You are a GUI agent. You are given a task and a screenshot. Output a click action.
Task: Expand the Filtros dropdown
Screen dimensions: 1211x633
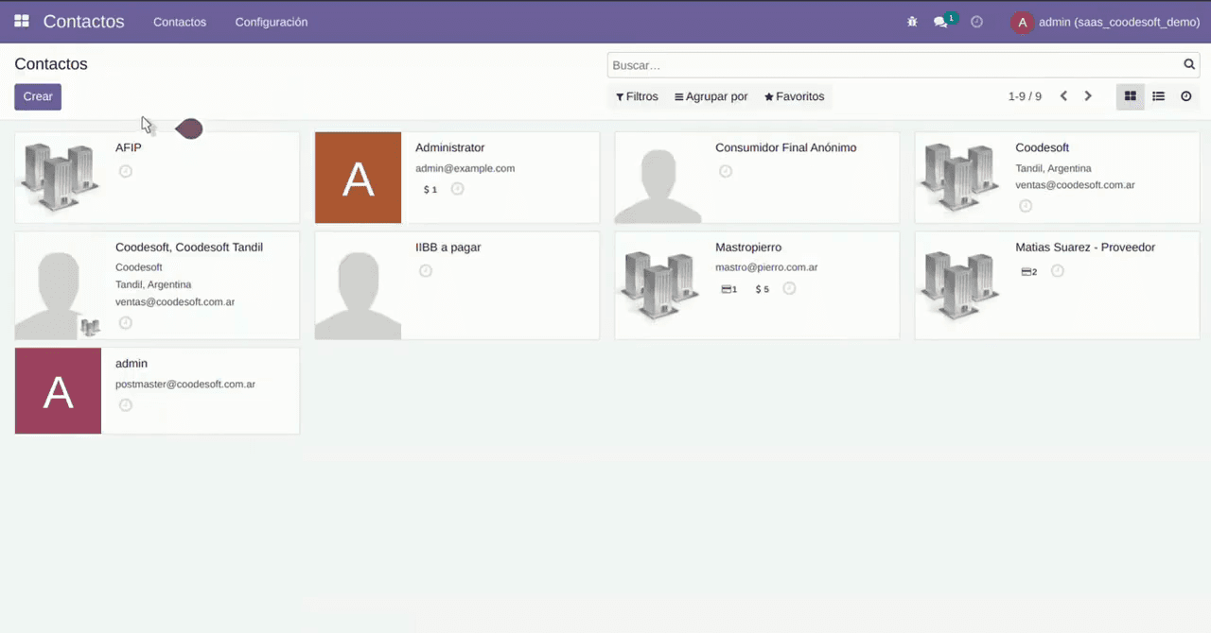pyautogui.click(x=637, y=96)
